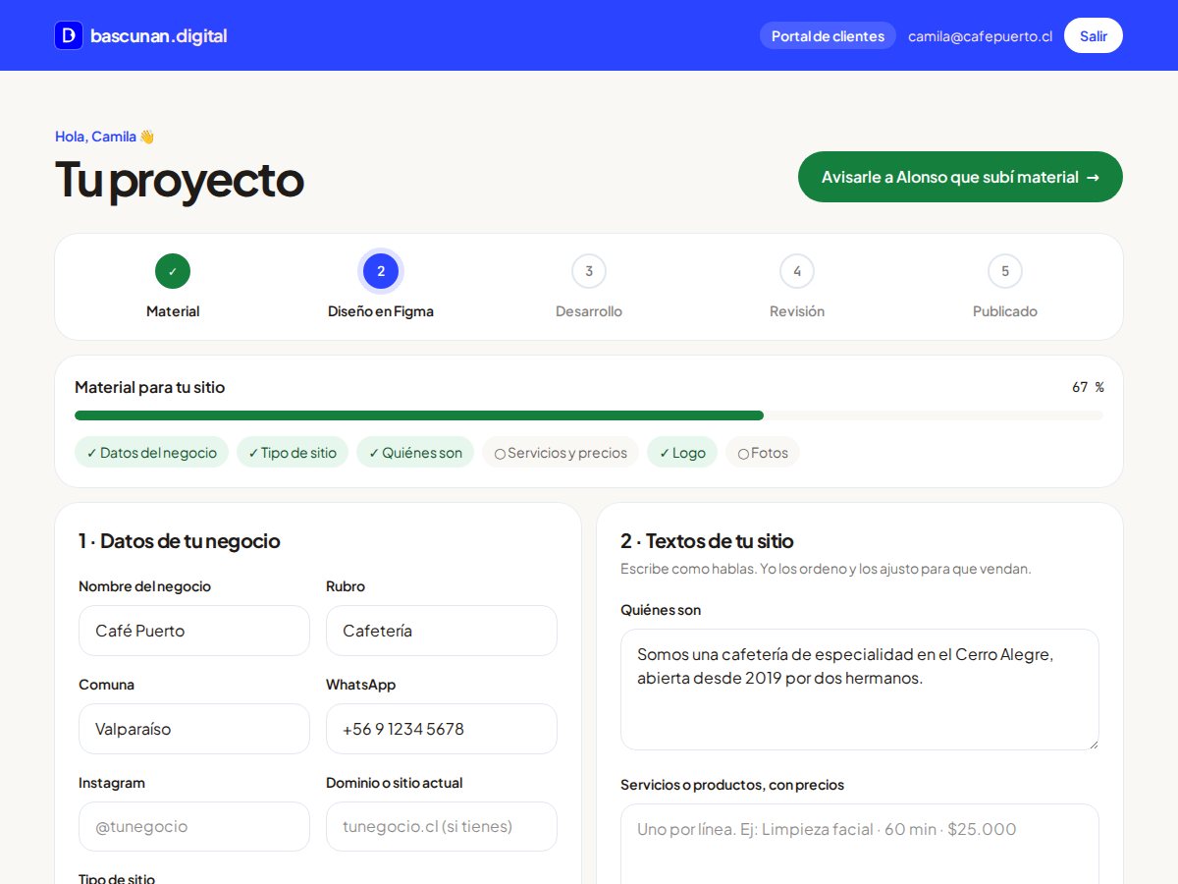The height and width of the screenshot is (884, 1178).
Task: Click the Datos del negocio chip
Action: [x=151, y=453]
